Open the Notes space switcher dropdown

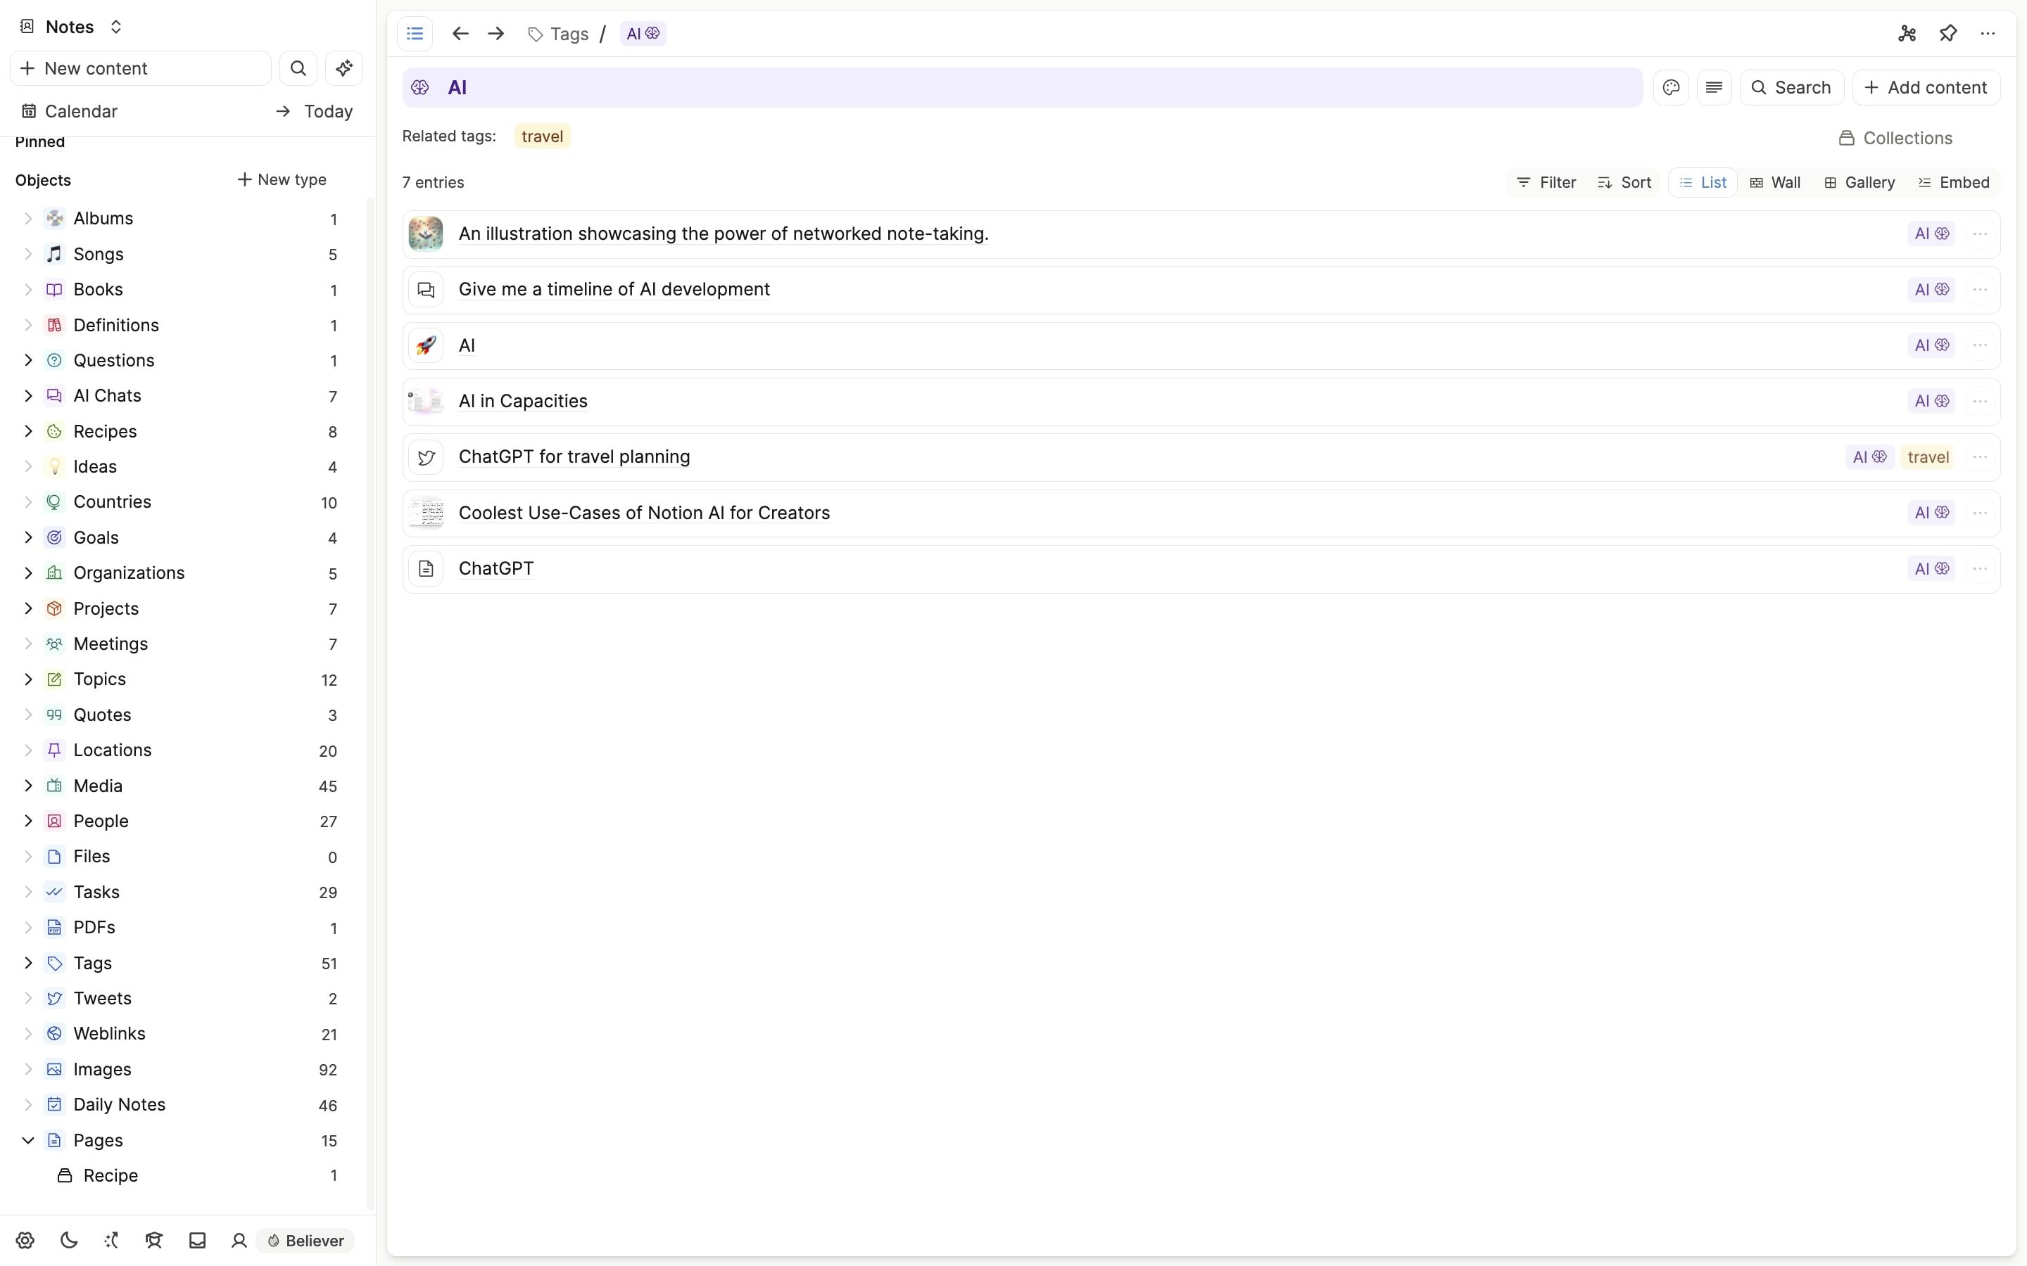[x=116, y=27]
